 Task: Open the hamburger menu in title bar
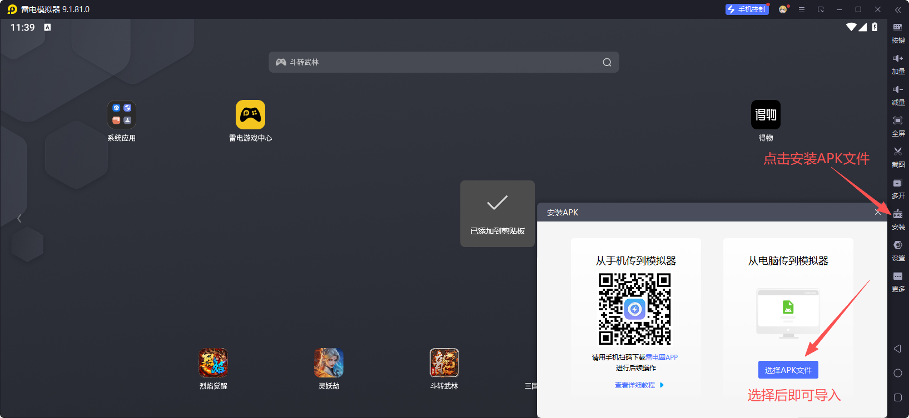[802, 9]
